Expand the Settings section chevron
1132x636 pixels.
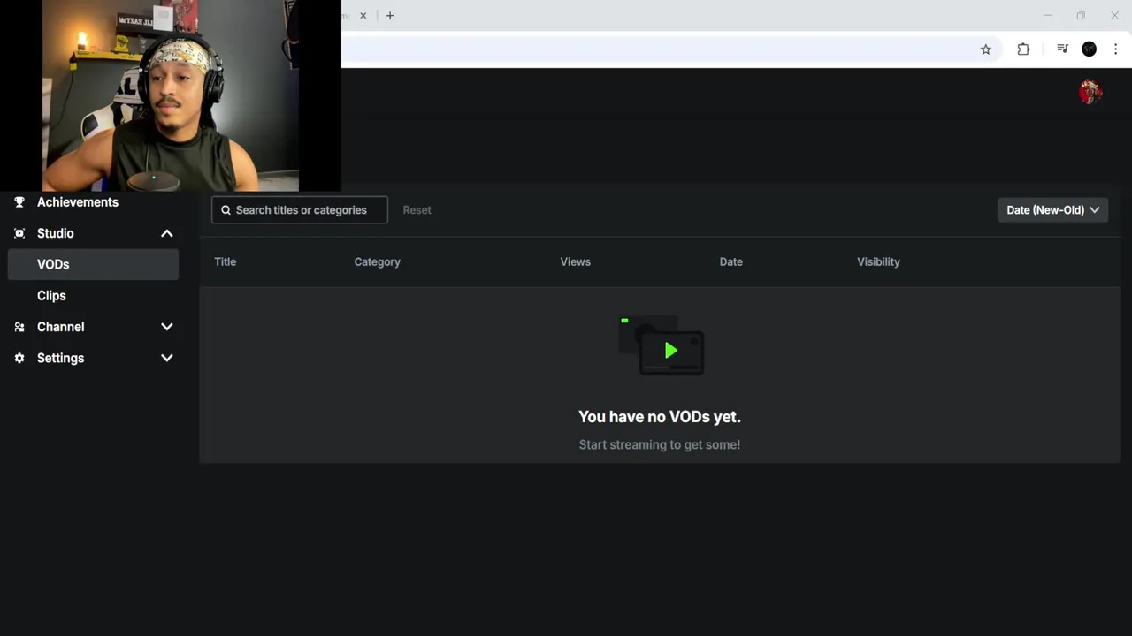166,358
